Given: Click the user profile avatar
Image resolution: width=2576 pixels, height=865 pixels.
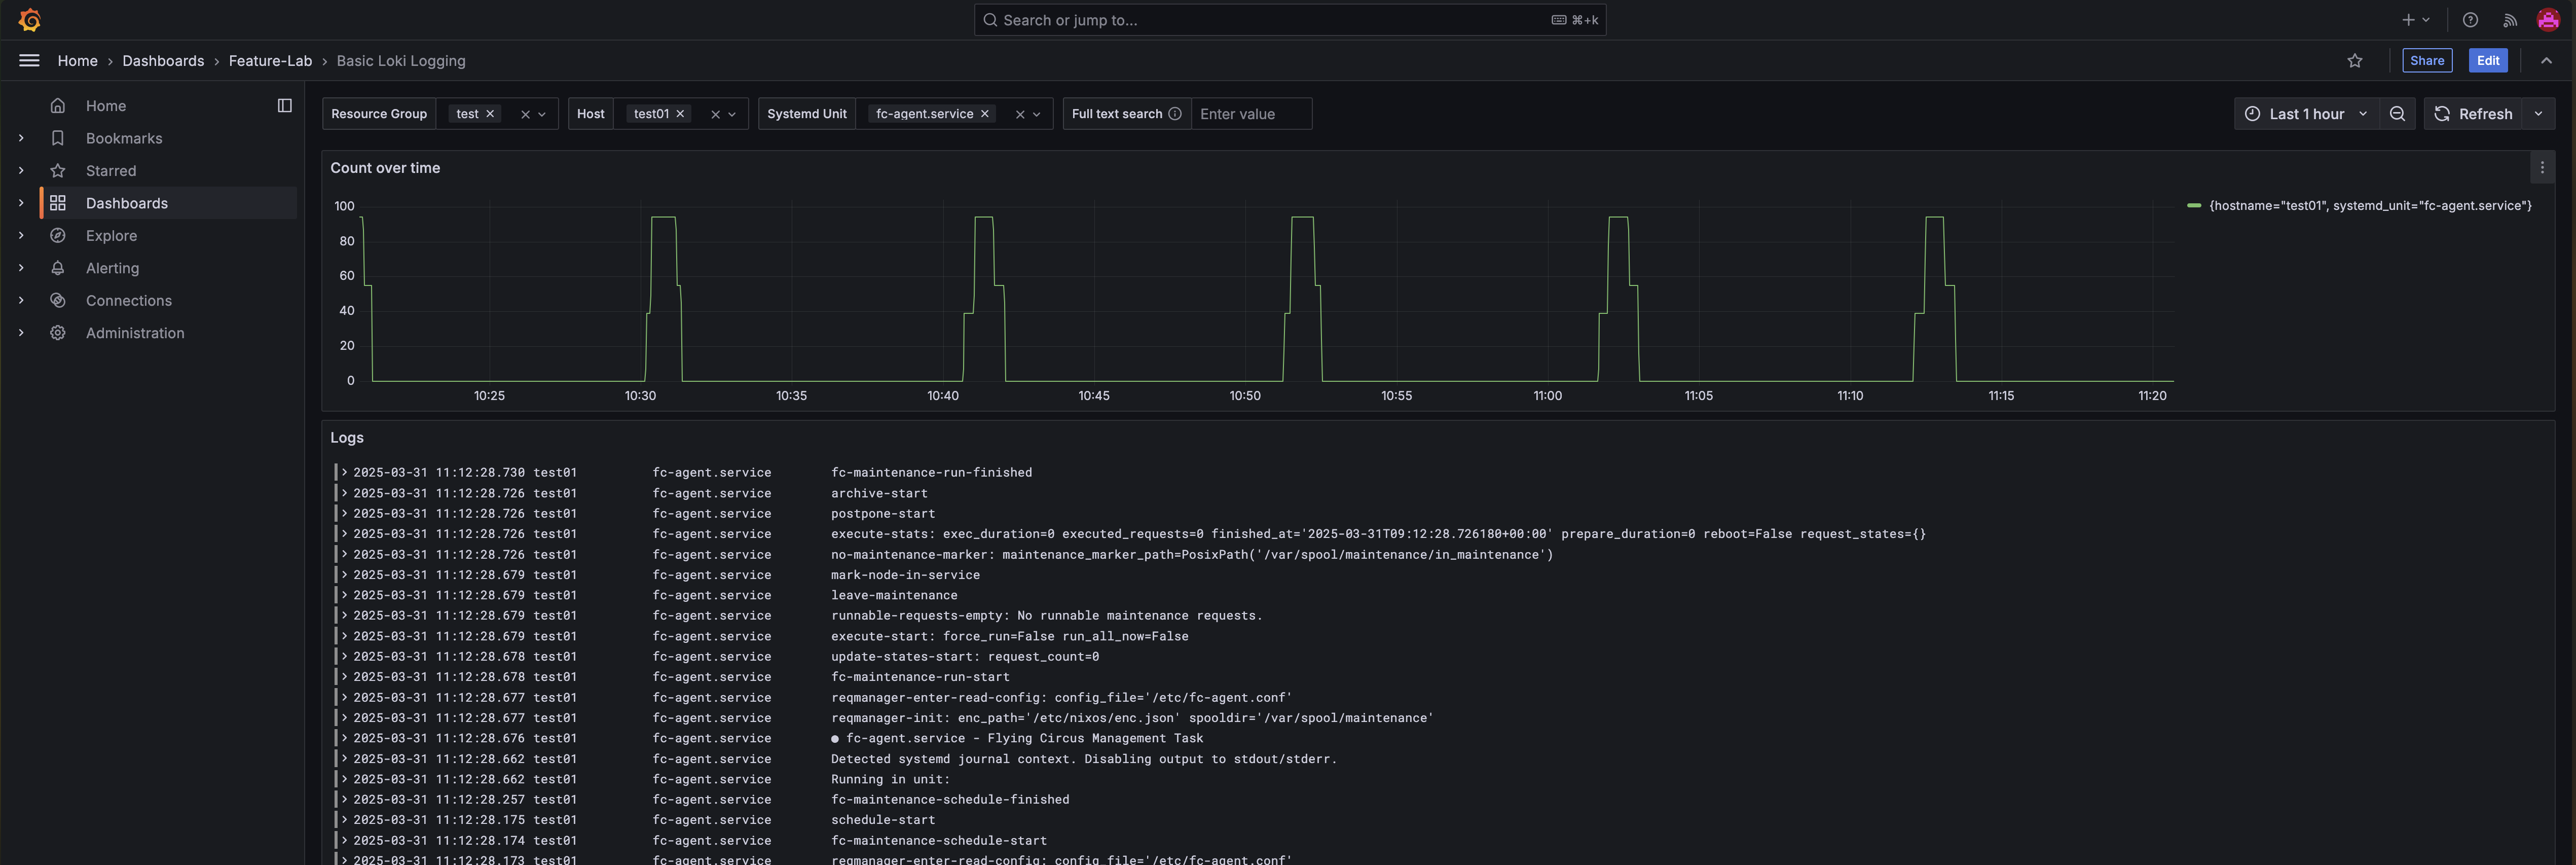Looking at the screenshot, I should [x=2548, y=20].
